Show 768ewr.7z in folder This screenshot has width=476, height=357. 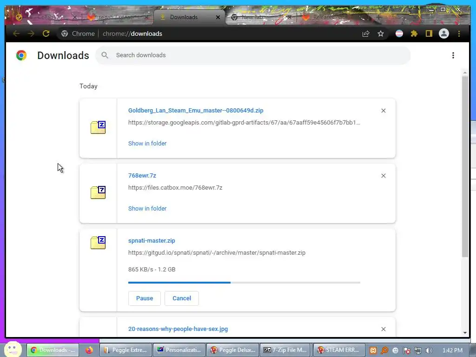pos(147,209)
